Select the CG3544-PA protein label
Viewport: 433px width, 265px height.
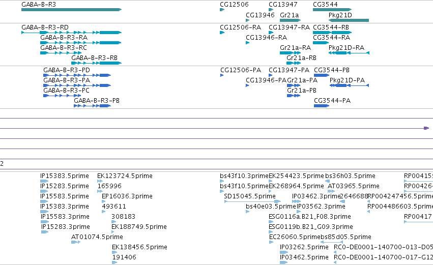332,101
